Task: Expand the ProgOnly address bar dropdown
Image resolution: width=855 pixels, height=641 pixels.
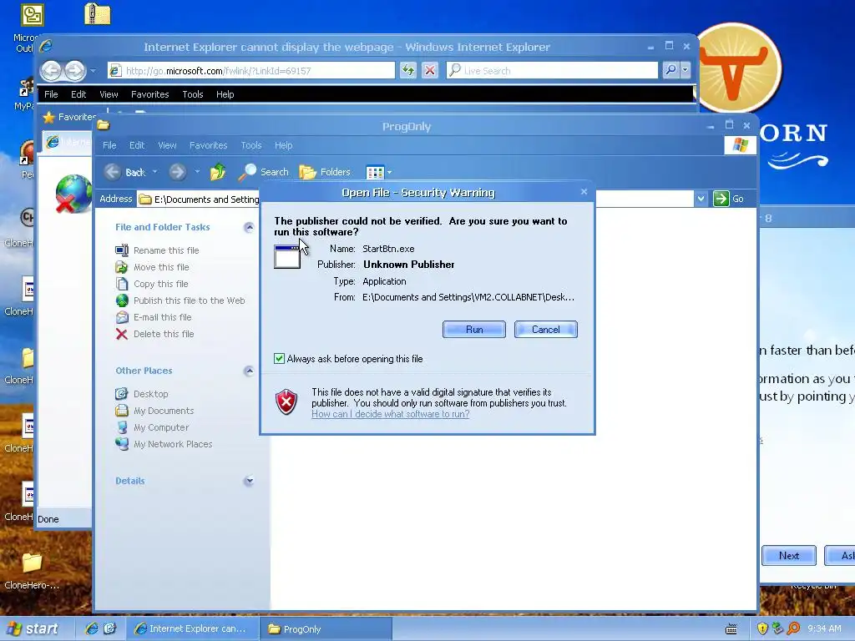Action: coord(701,199)
